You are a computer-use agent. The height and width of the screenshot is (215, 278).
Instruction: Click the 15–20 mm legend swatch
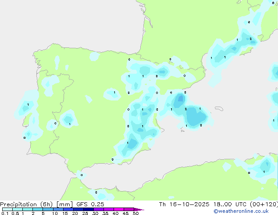[68, 209]
